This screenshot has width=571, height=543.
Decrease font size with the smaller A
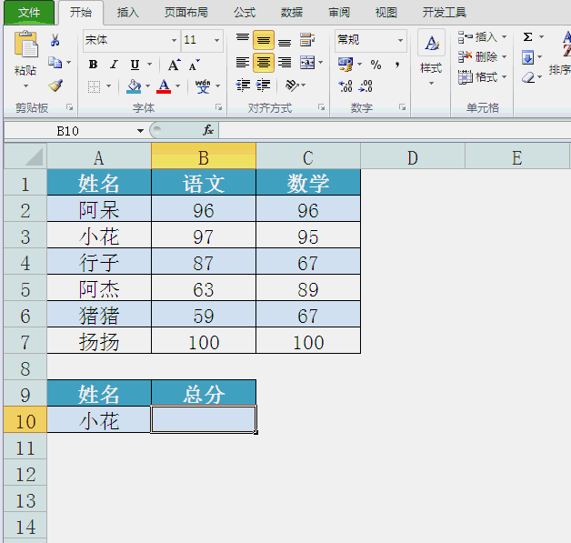[194, 65]
